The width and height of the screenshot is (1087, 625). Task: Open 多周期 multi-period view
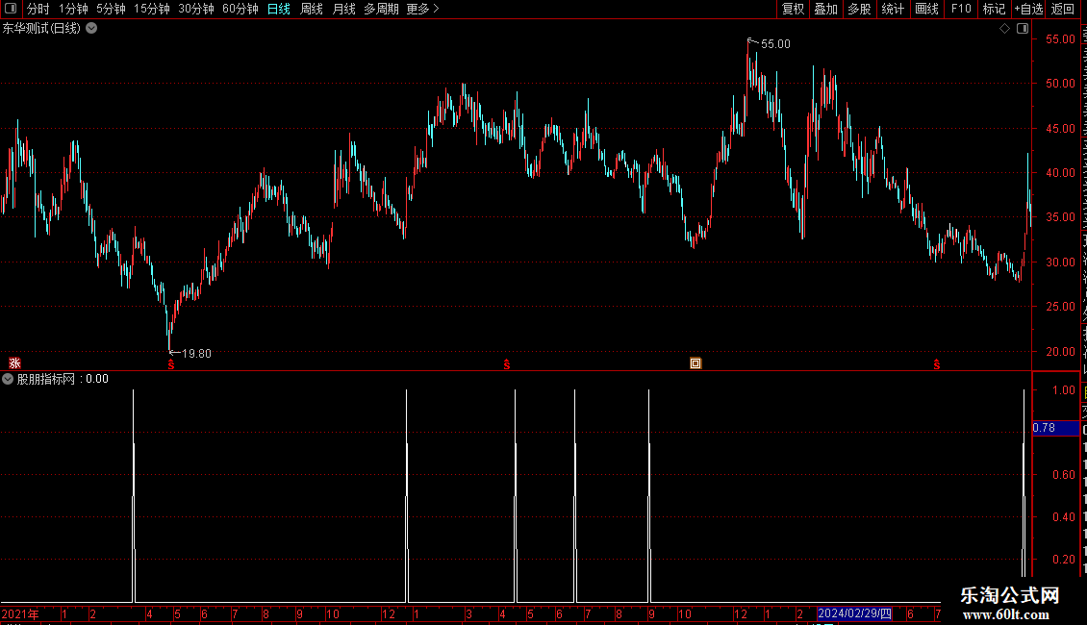click(381, 9)
